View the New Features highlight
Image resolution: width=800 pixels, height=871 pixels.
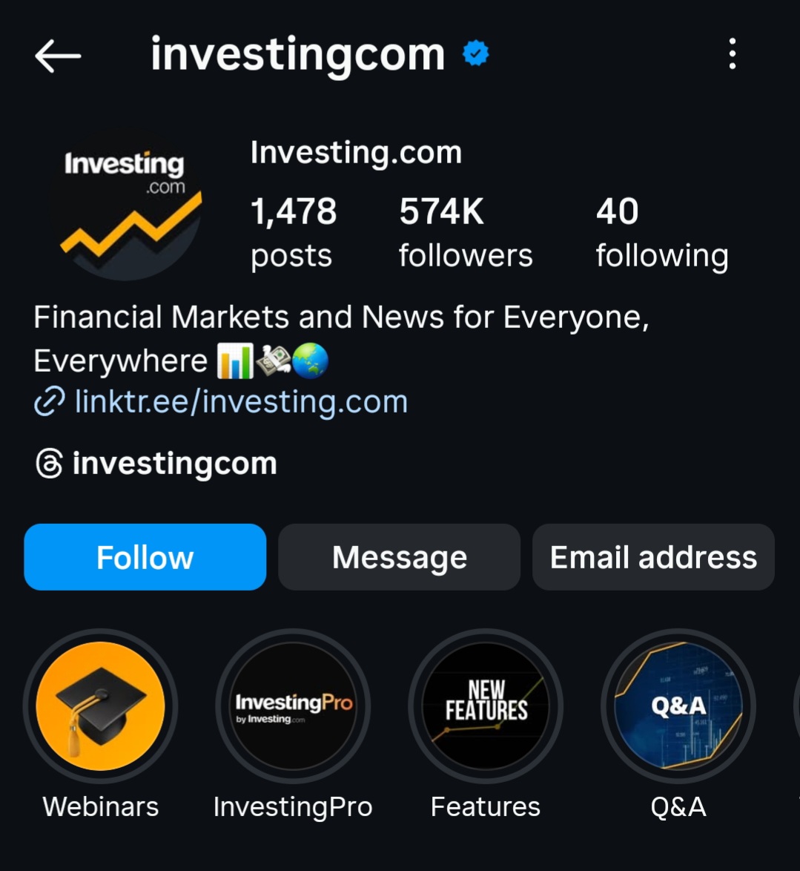pos(486,706)
